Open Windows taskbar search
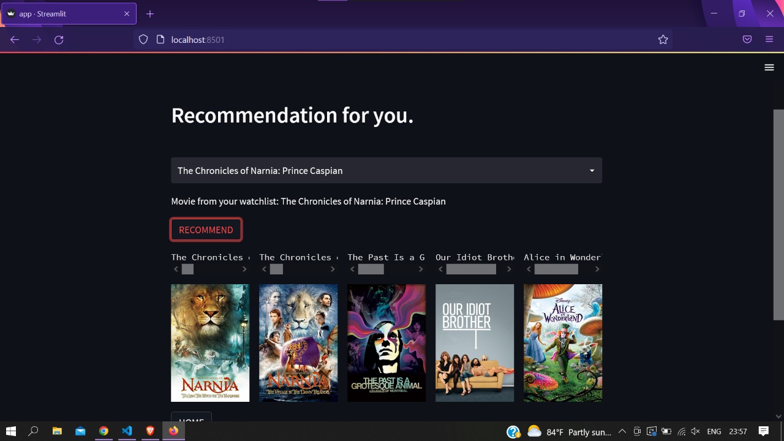This screenshot has width=784, height=441. click(x=34, y=431)
